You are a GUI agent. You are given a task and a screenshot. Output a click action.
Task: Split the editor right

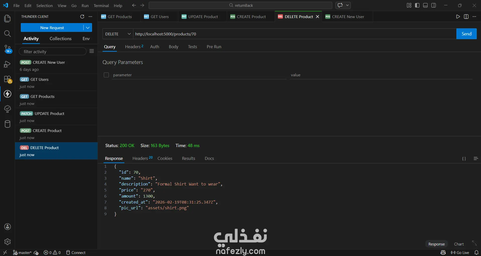pos(466,17)
